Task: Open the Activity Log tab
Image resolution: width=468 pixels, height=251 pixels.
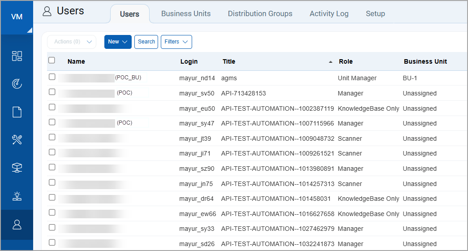Action: (329, 13)
